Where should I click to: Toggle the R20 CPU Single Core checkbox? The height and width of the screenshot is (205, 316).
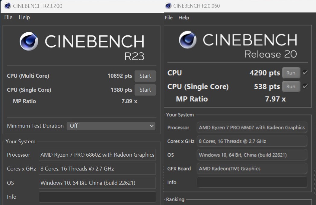(305, 86)
